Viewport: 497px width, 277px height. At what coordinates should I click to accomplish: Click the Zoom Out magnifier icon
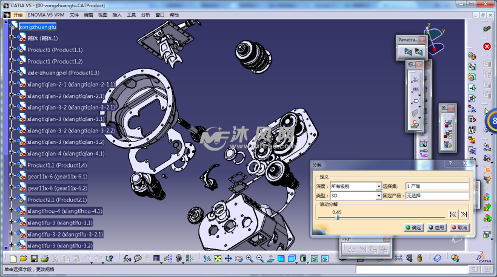pos(260,259)
